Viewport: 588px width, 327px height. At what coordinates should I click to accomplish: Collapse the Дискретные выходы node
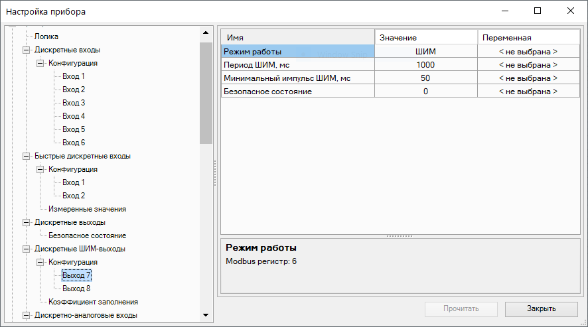coord(27,222)
